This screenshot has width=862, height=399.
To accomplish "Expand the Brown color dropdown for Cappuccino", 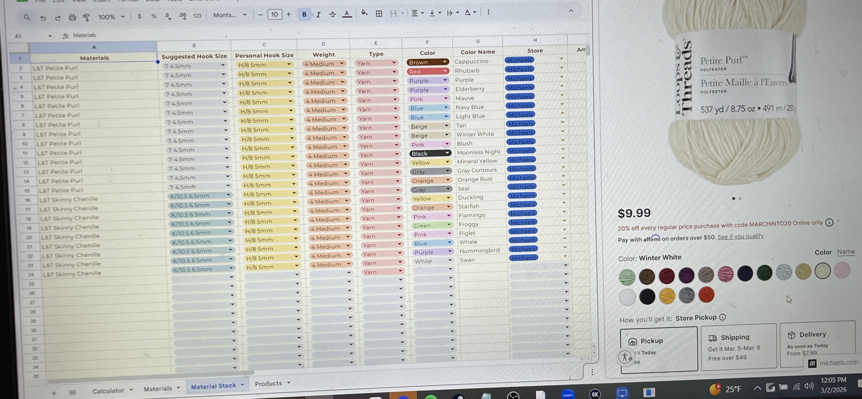I will pos(444,62).
